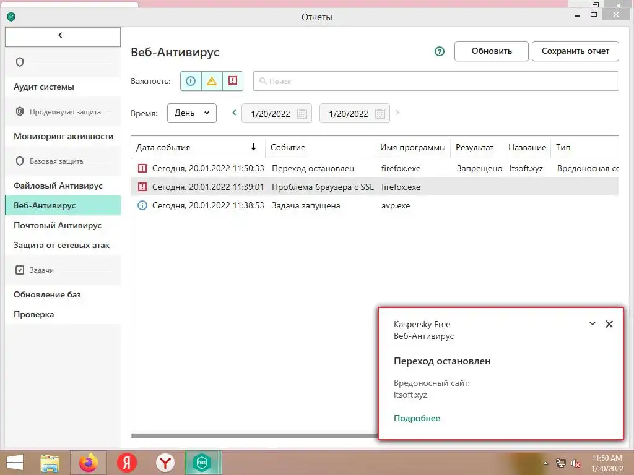Click the Продвинутая защита shield icon
The image size is (634, 475).
coord(20,111)
